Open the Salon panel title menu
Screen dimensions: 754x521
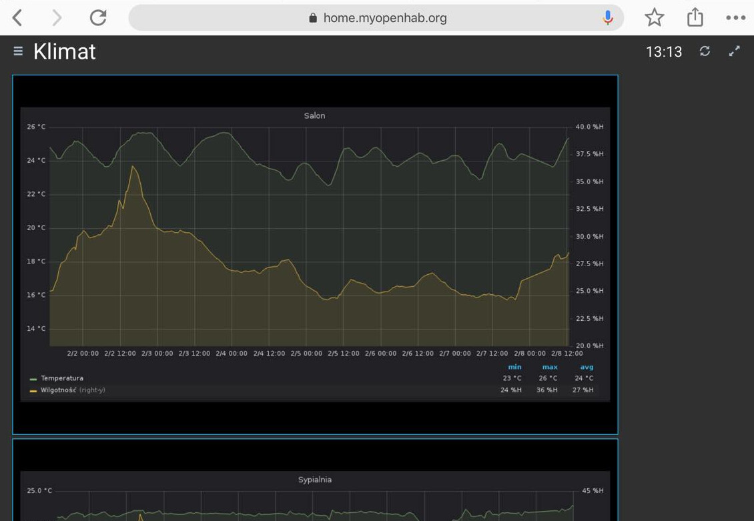(314, 116)
